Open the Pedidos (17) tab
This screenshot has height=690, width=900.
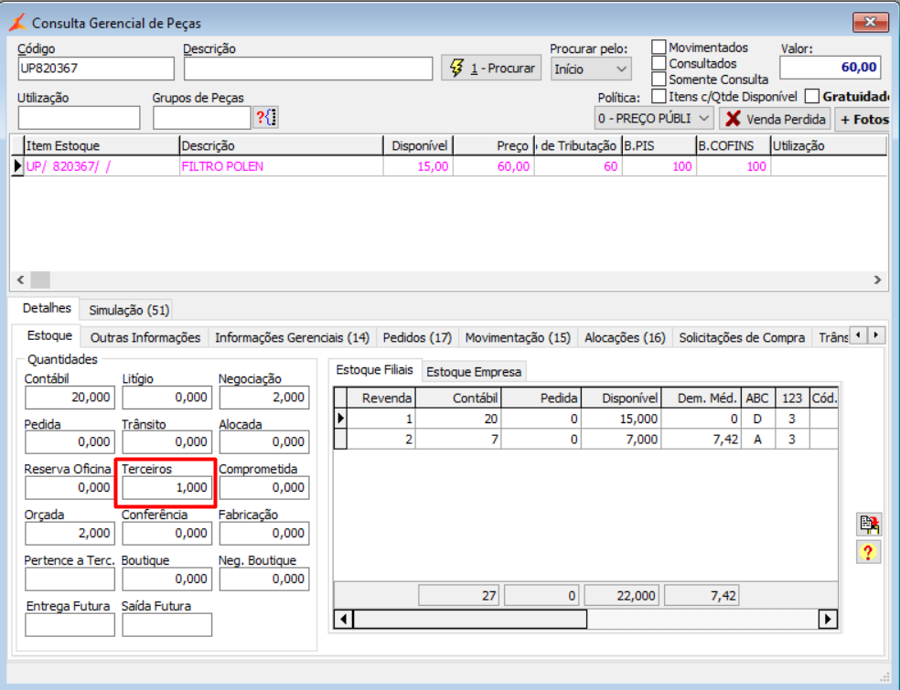(417, 338)
